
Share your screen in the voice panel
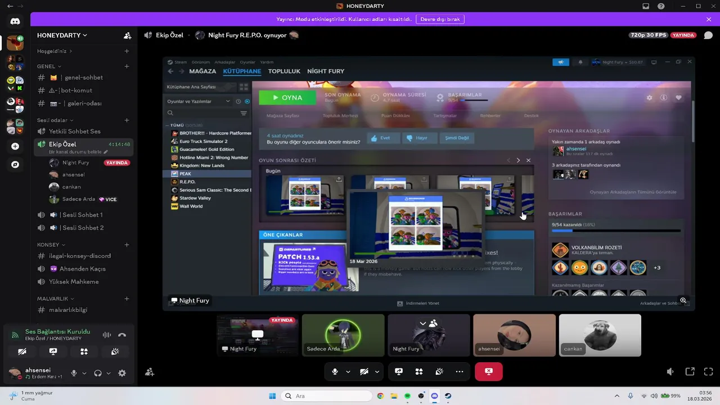53,352
